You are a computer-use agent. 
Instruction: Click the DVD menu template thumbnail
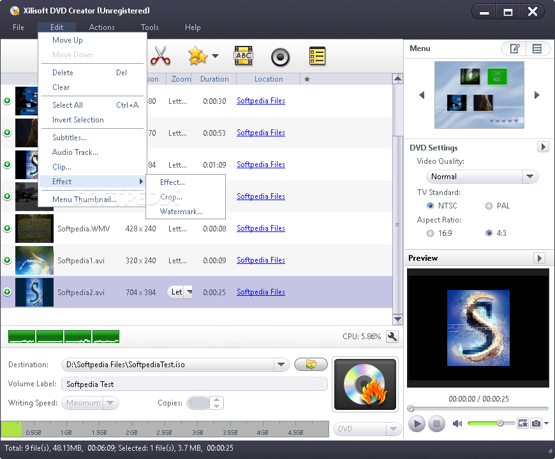click(x=479, y=95)
